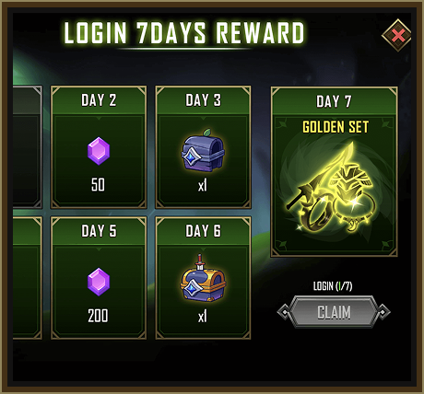Select the purple apple chest in Day 3

203,150
